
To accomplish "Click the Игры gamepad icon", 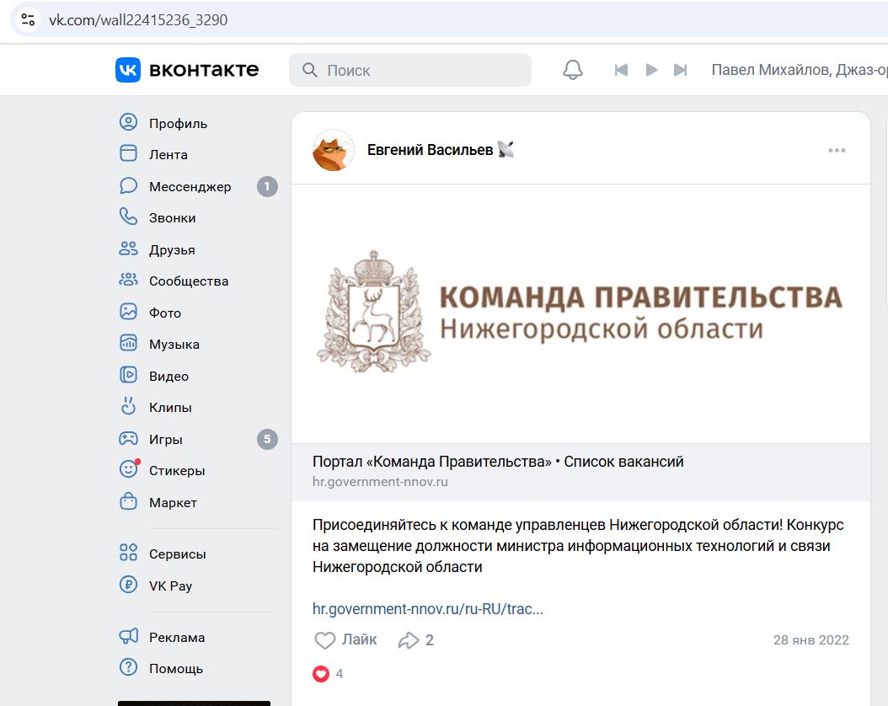I will (129, 438).
